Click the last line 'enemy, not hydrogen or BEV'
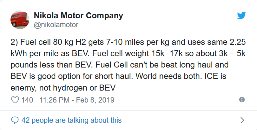 click(63, 88)
